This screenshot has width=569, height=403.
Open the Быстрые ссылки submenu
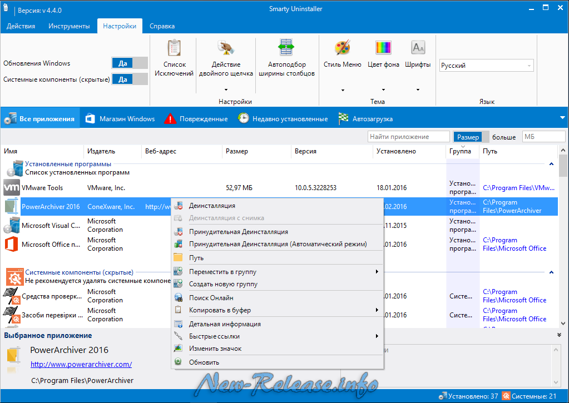(277, 336)
